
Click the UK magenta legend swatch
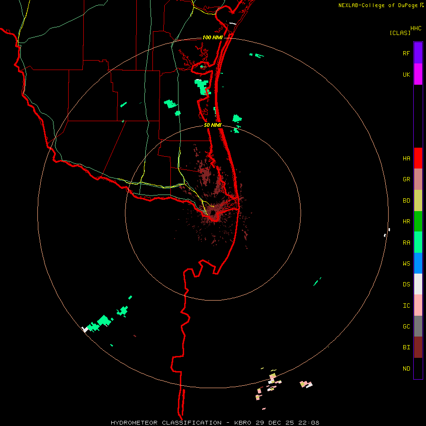[418, 74]
